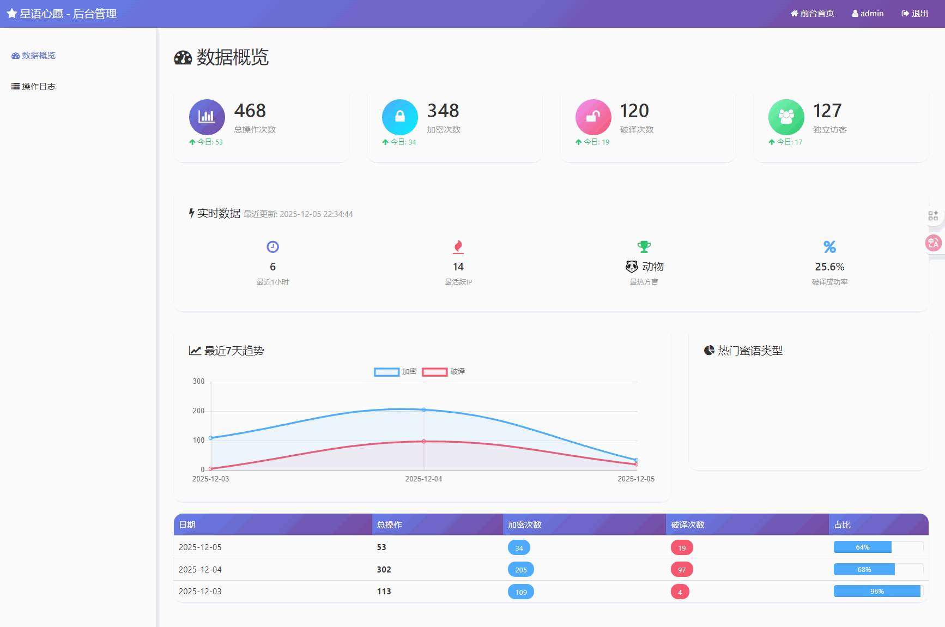Click the blue lock encryption count icon

click(x=399, y=117)
